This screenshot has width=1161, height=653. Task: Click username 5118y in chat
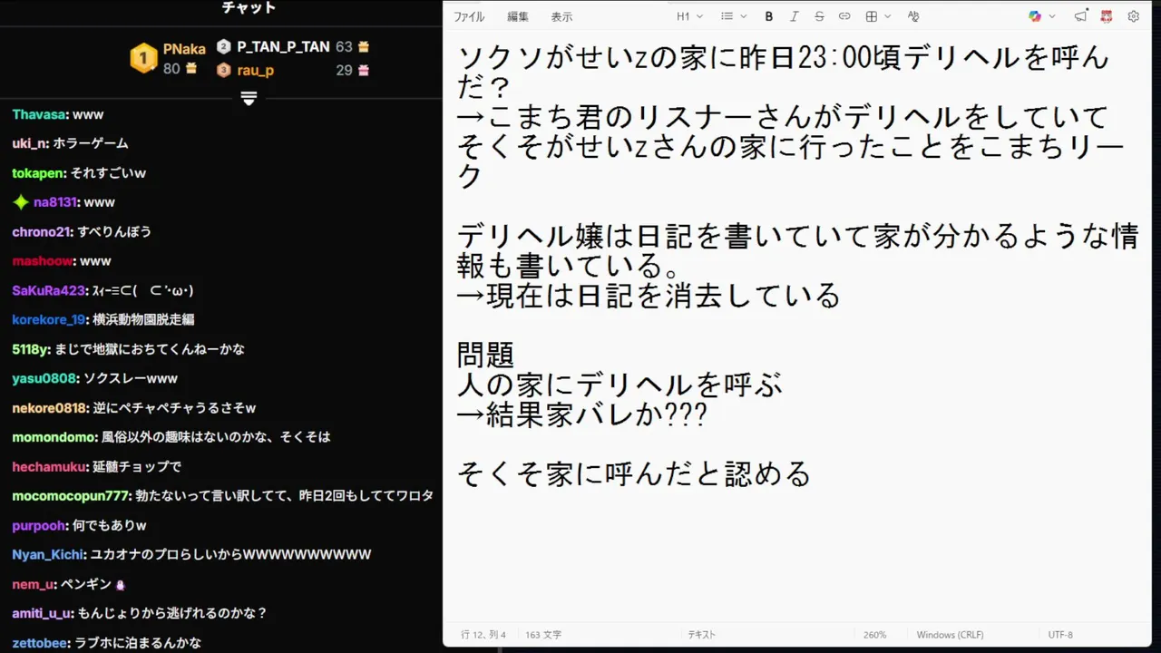(x=31, y=349)
